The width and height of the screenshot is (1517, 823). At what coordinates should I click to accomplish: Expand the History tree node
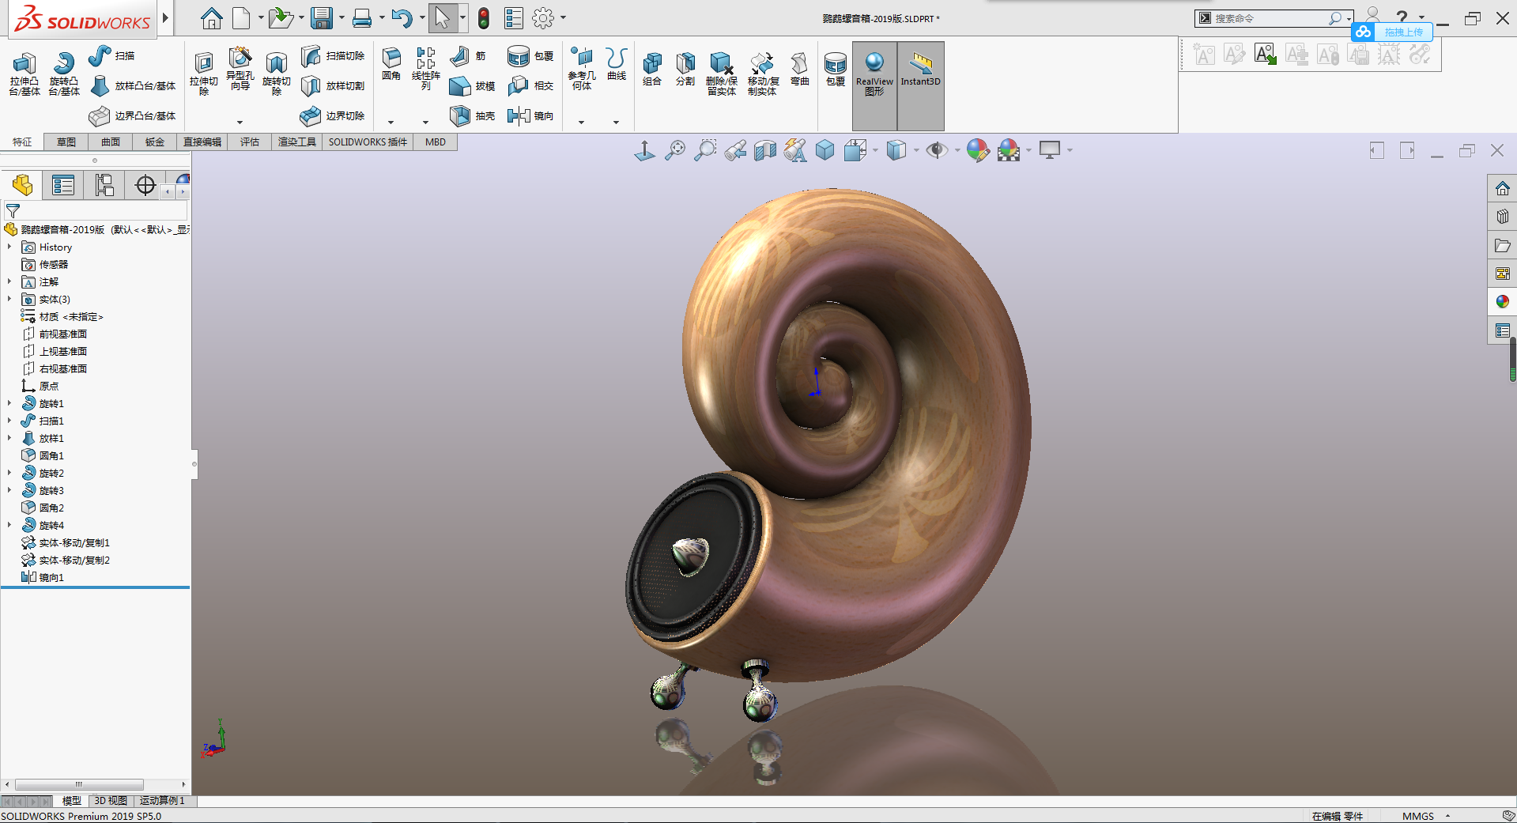click(9, 247)
